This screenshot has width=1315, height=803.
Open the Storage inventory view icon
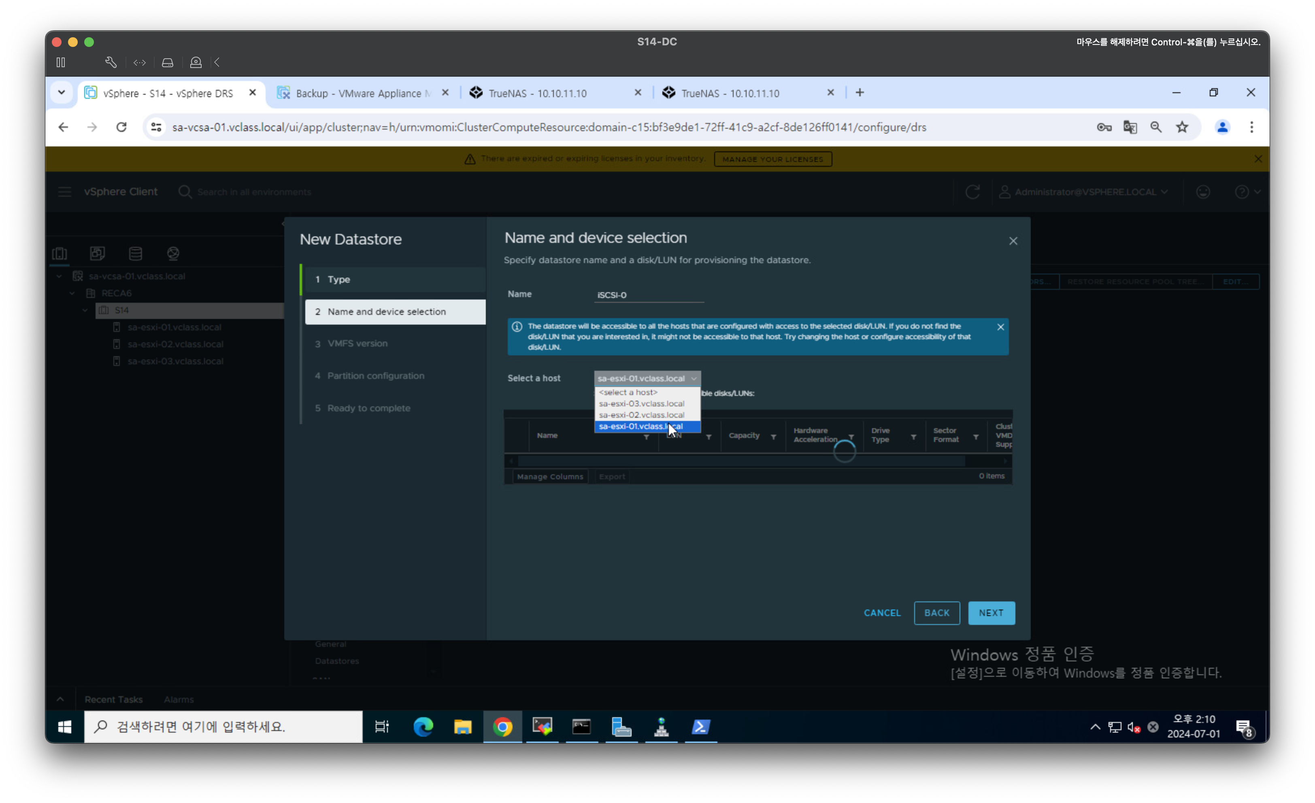136,253
